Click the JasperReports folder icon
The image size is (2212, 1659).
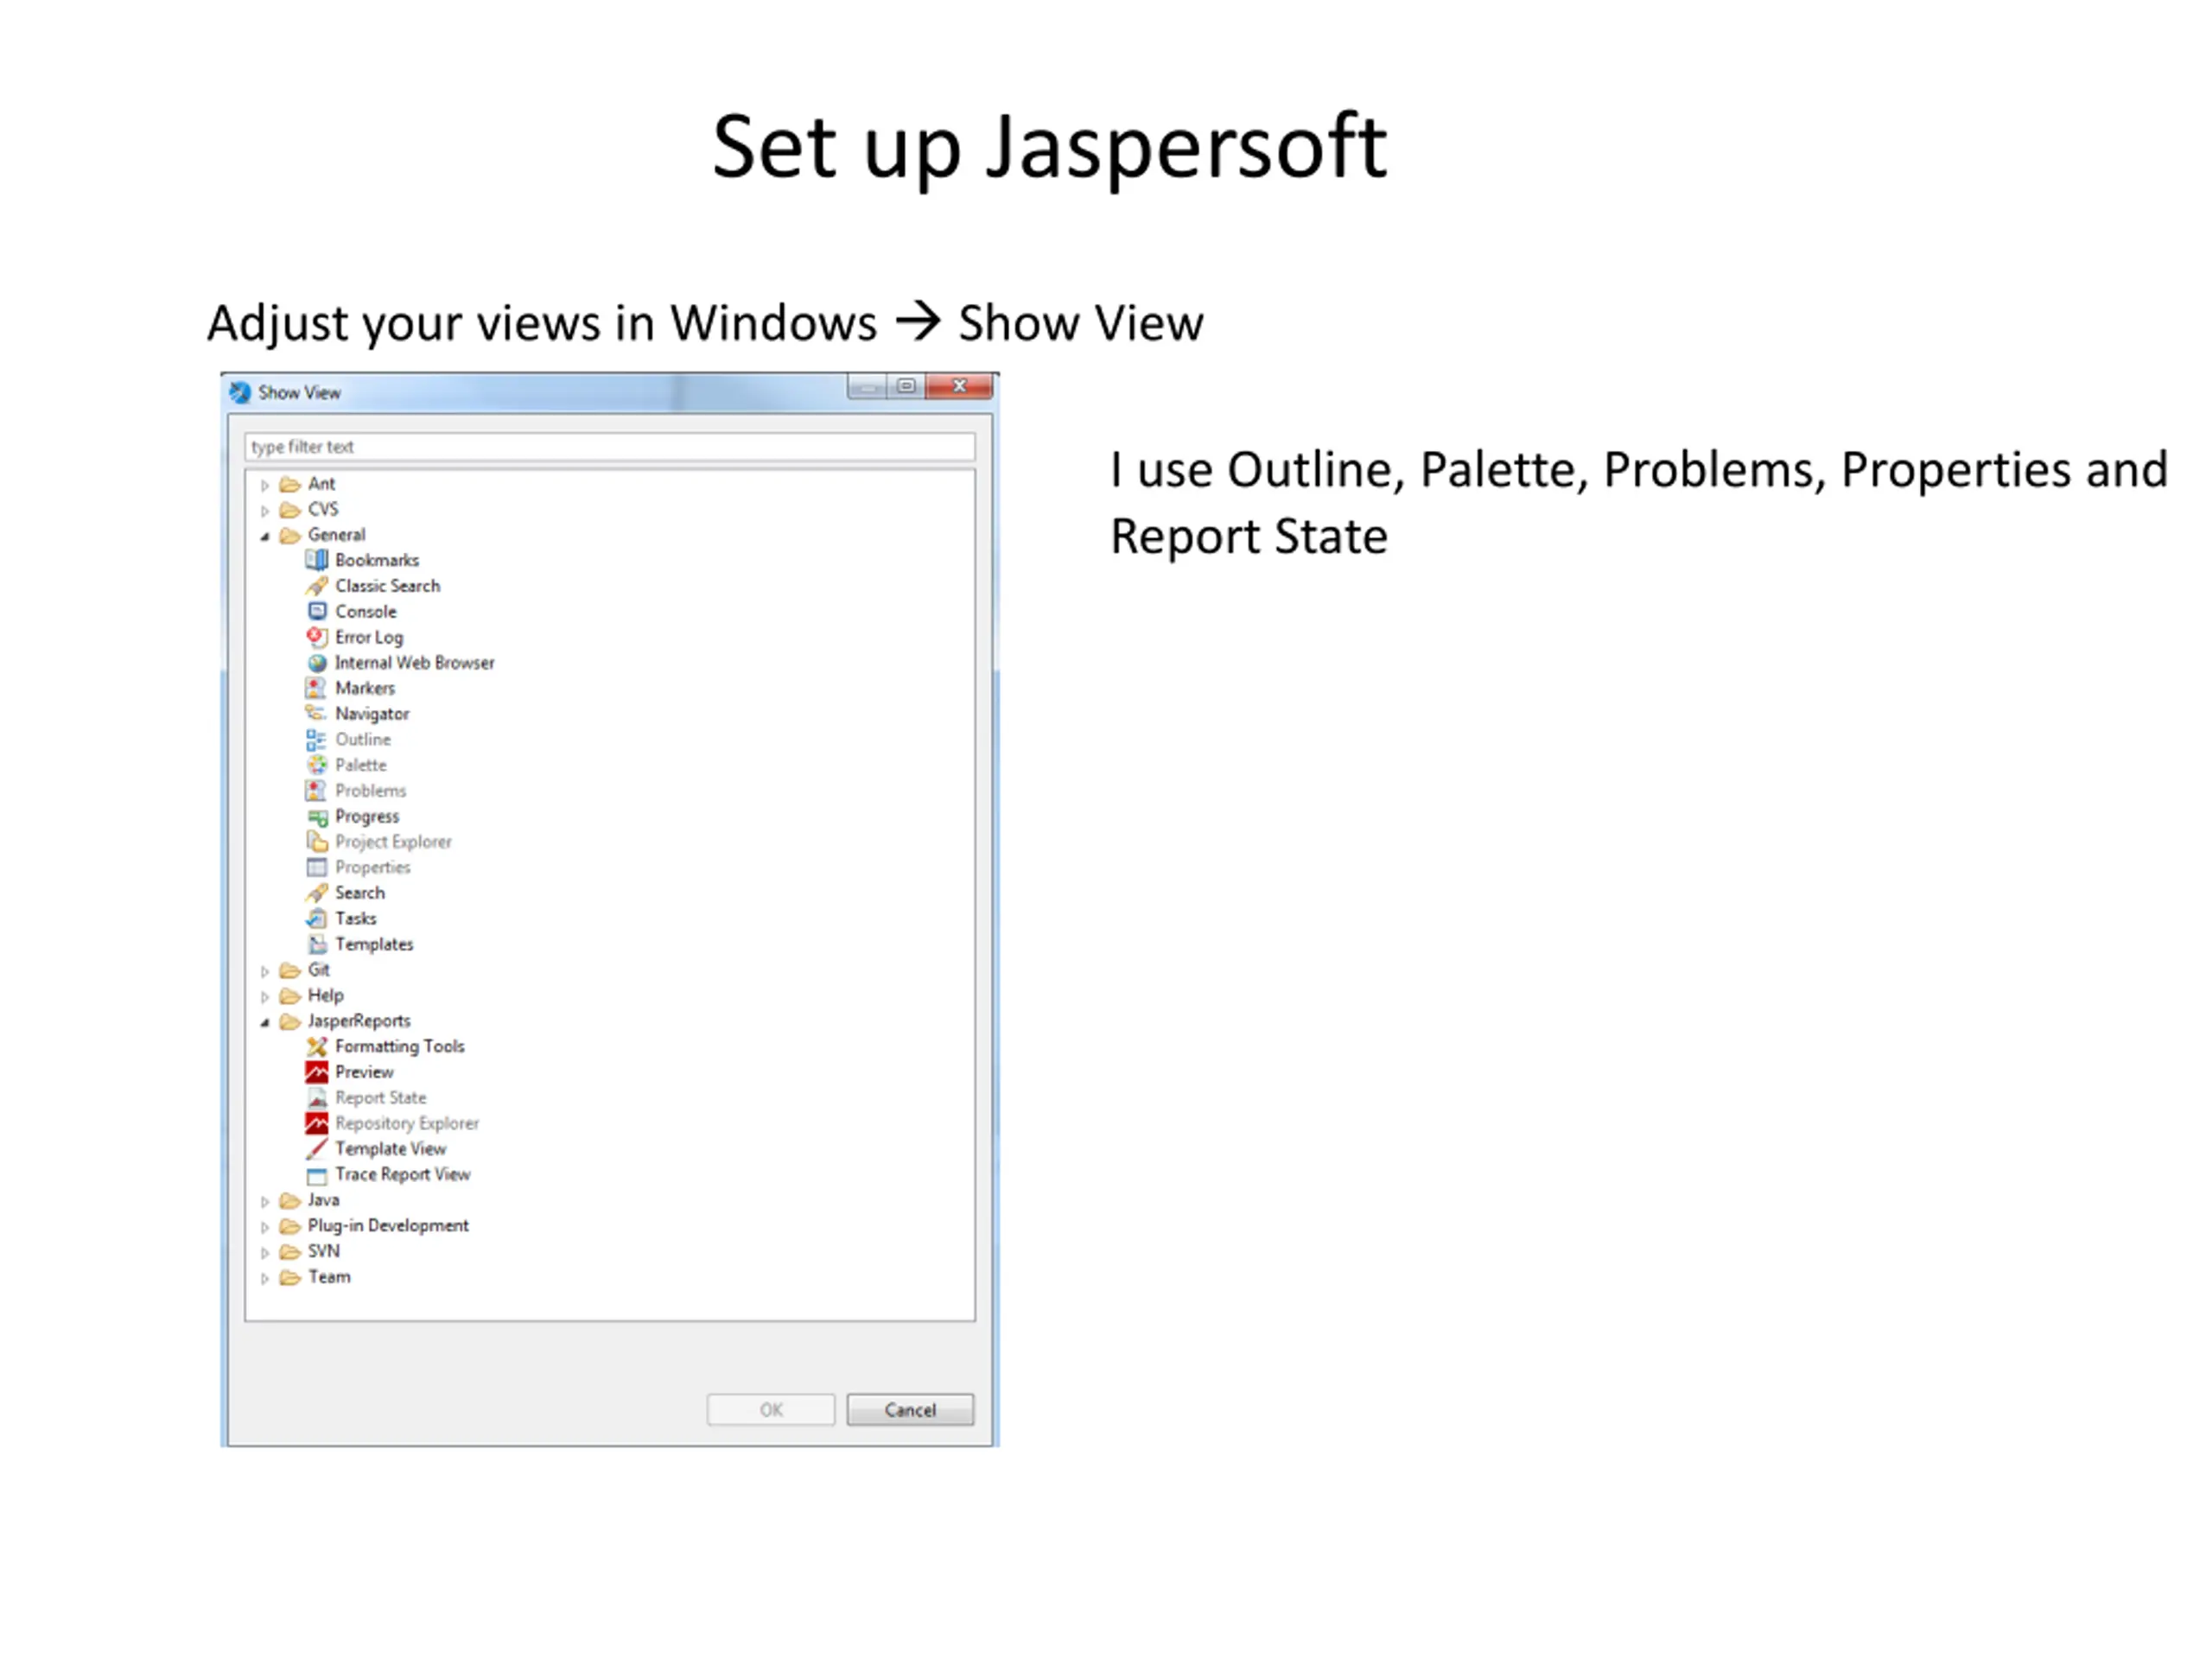point(290,1021)
